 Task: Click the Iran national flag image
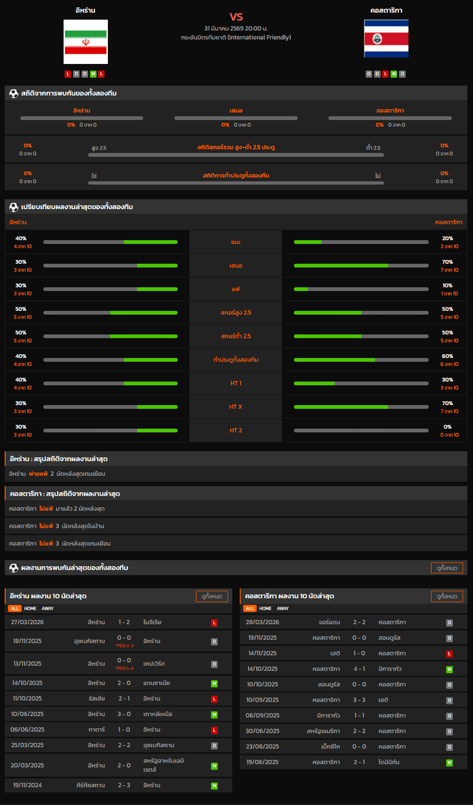point(86,42)
